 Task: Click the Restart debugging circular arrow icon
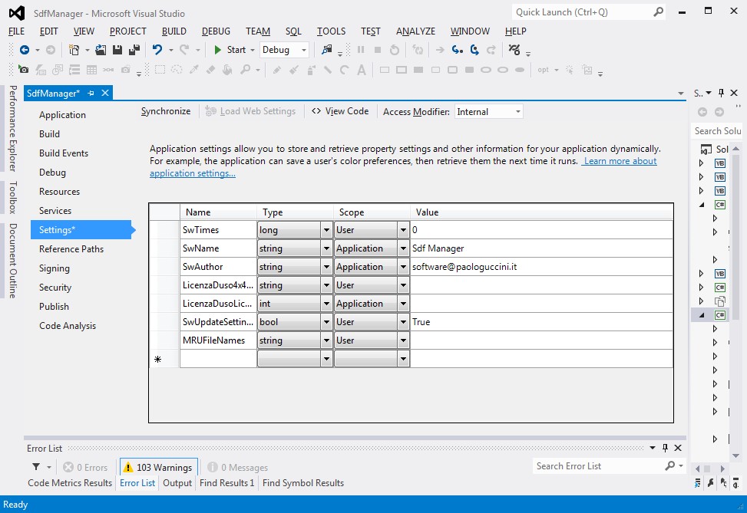(395, 50)
